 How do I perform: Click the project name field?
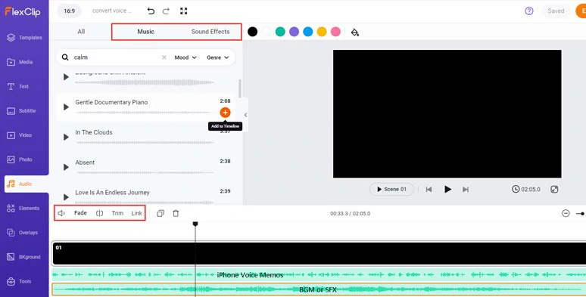112,11
